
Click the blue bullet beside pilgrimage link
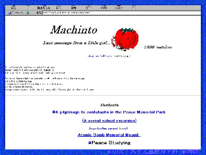click(53, 112)
